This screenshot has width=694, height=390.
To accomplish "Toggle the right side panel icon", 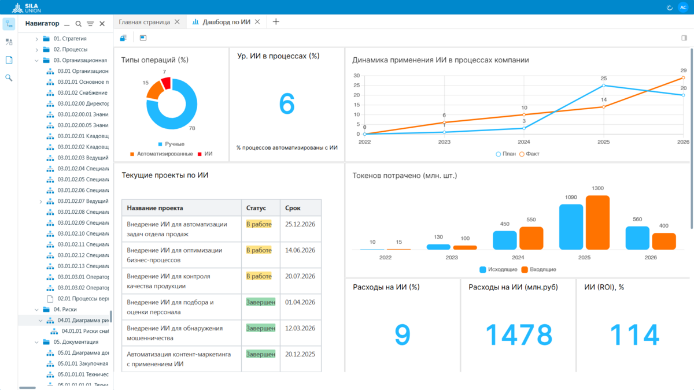I will (684, 38).
